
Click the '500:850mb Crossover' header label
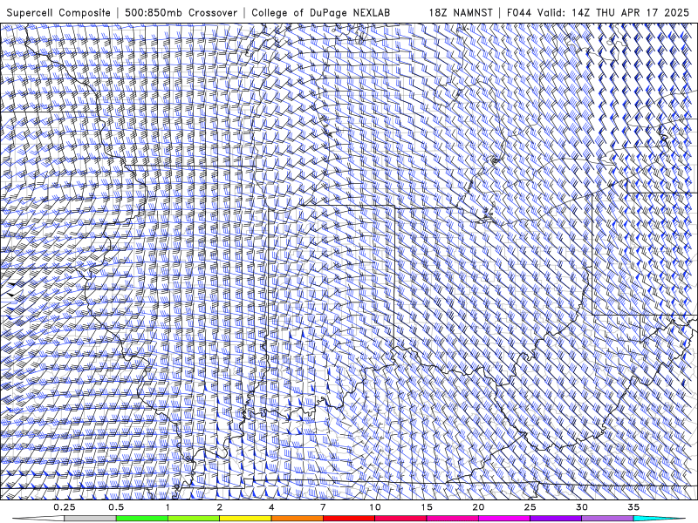click(x=181, y=13)
